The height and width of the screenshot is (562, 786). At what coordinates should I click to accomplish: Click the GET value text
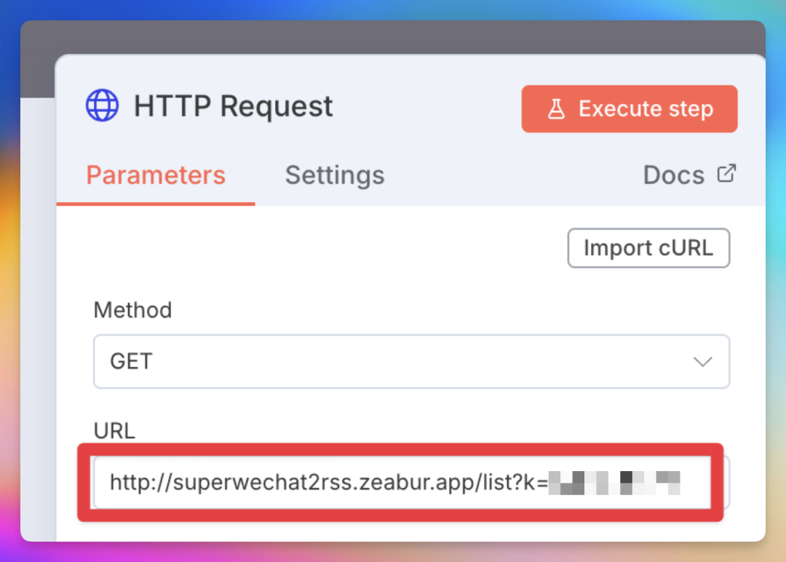click(x=131, y=361)
